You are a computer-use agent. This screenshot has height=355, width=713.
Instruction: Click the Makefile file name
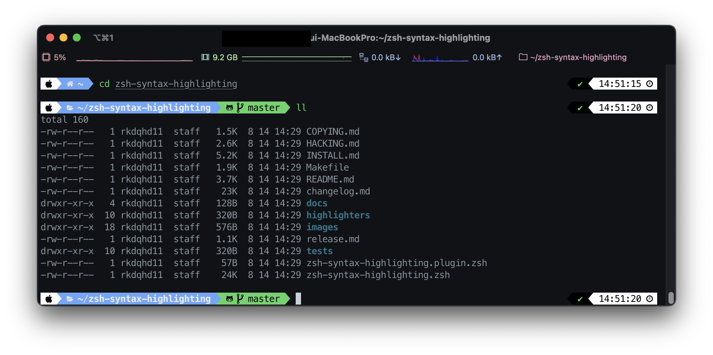[328, 168]
